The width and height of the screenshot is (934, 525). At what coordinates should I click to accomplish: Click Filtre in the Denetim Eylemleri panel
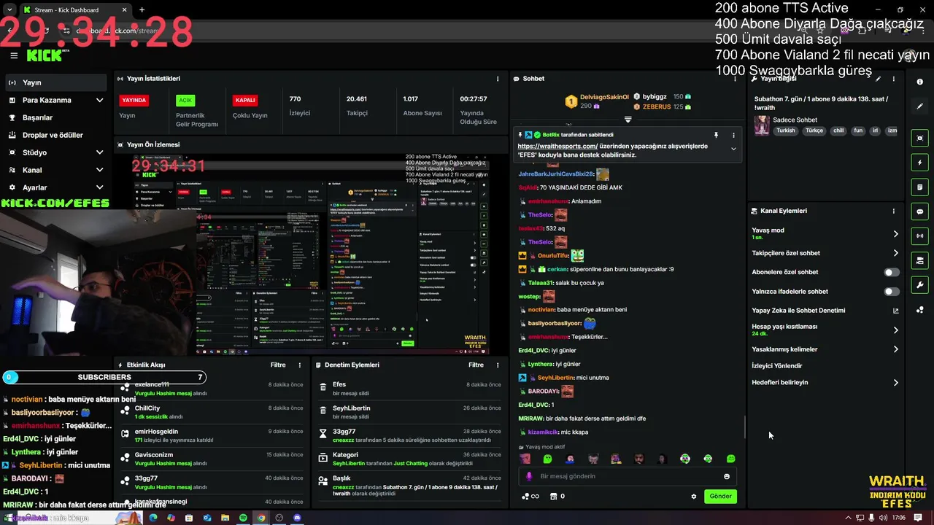click(476, 365)
